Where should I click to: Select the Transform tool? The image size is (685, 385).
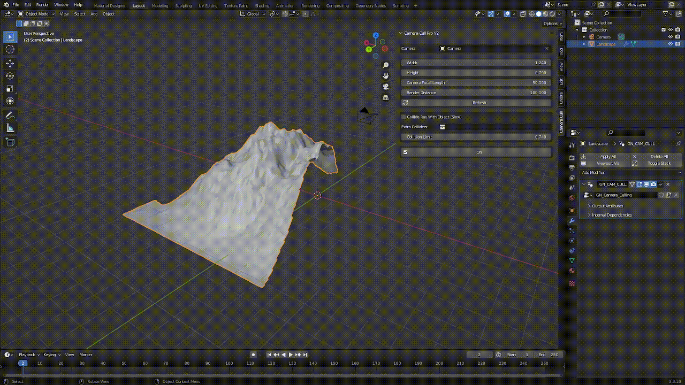pos(10,101)
